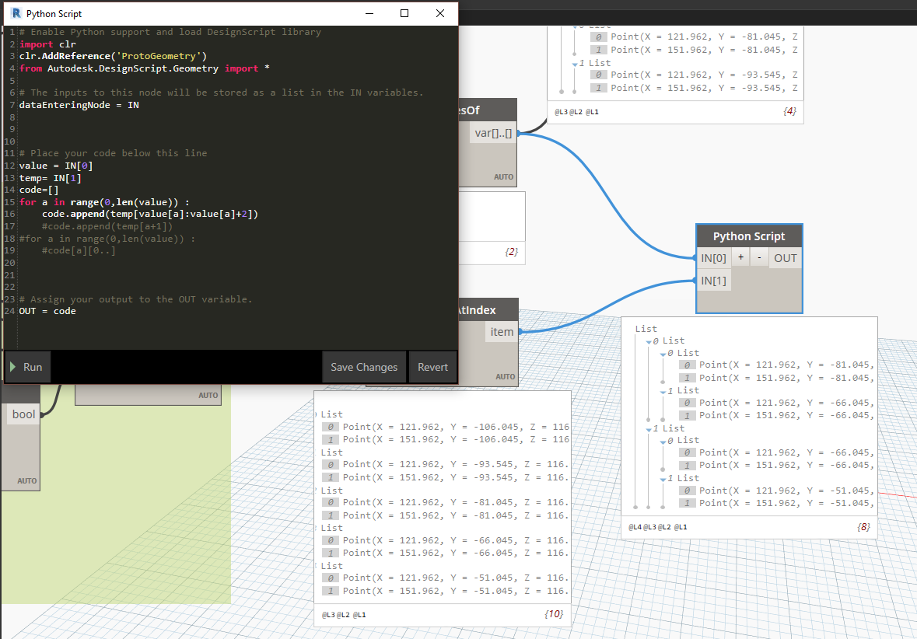
Task: Click the active 'for a in range' line 15
Action: 105,201
